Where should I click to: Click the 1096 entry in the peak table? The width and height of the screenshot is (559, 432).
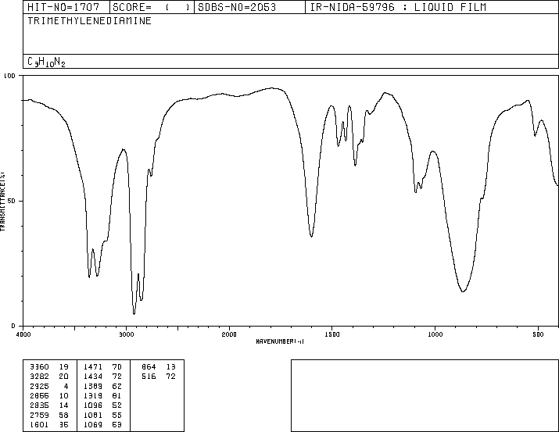click(93, 405)
